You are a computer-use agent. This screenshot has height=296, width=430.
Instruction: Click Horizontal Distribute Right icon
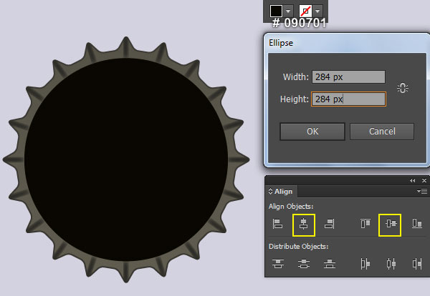[417, 264]
